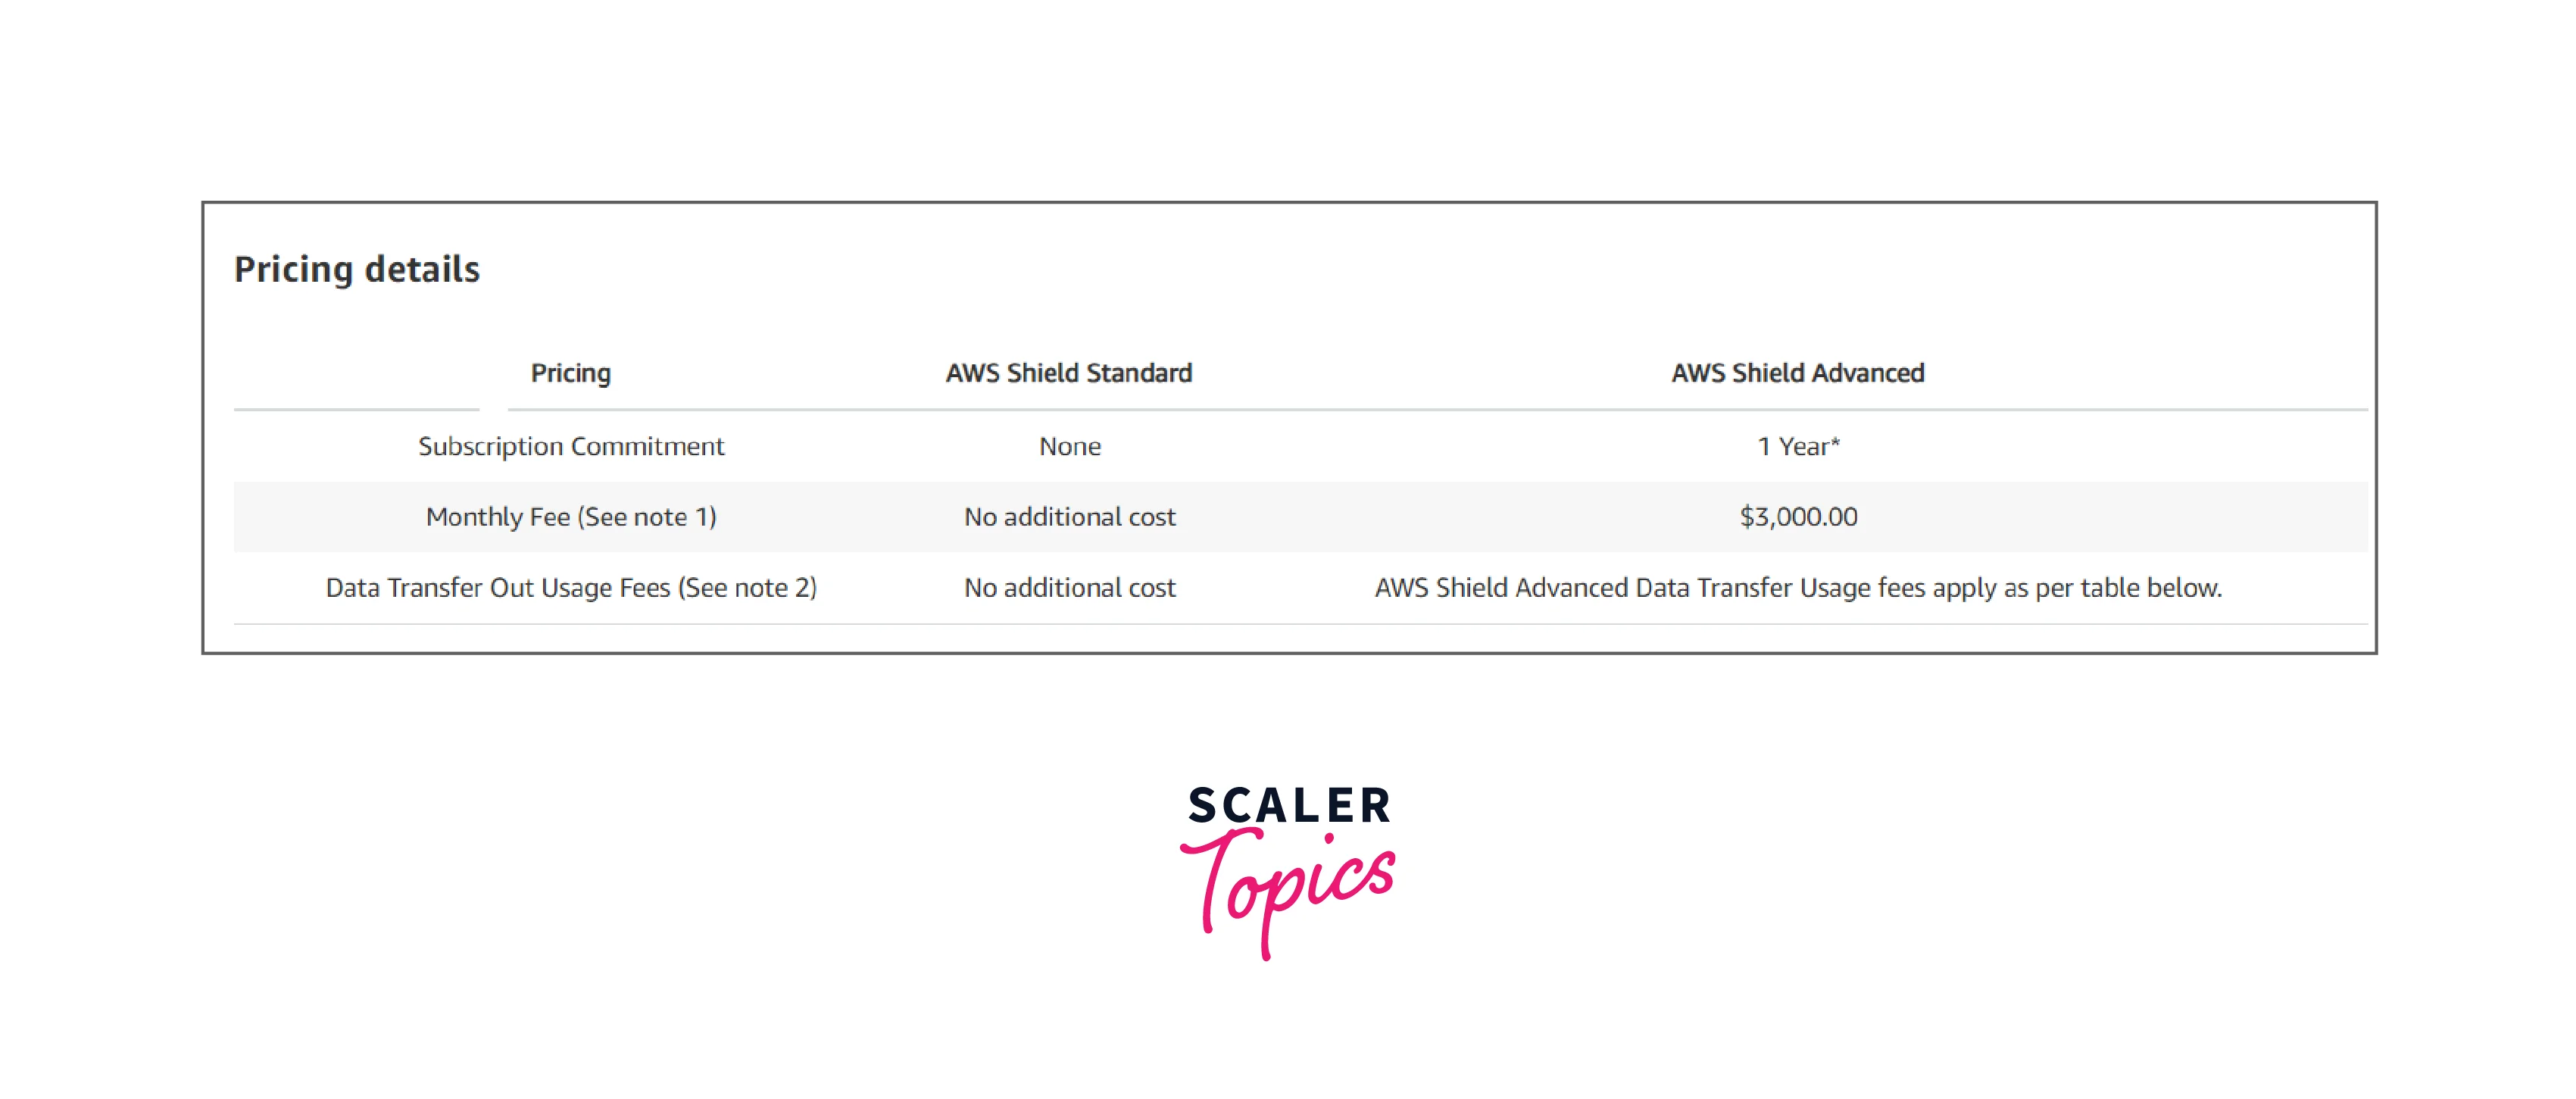Select the 'Pricing' column header
Viewport: 2576px width, 1099px height.
coord(570,373)
